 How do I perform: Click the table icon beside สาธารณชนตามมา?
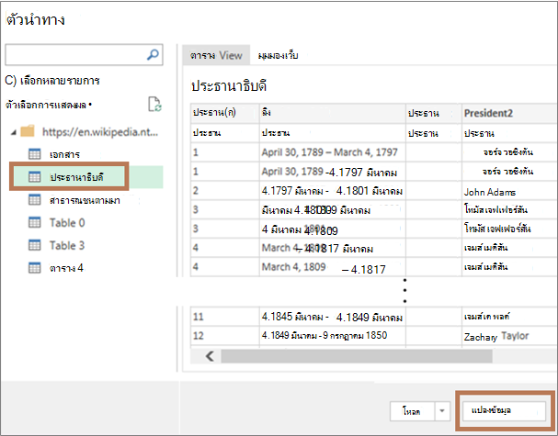point(35,200)
